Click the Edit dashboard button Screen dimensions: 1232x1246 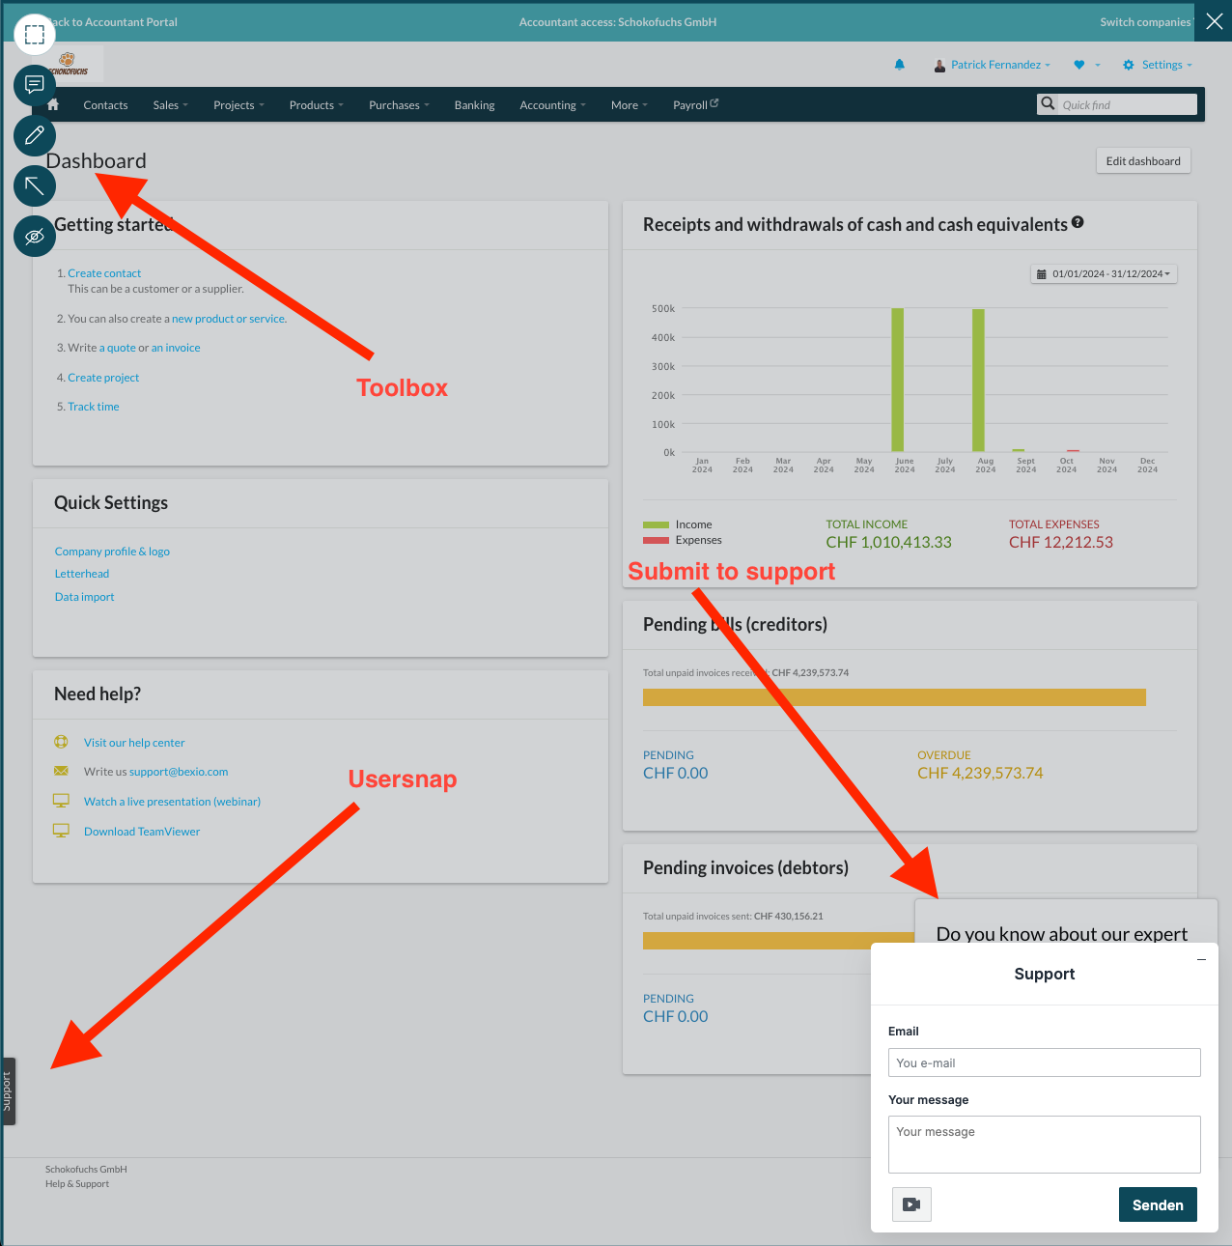click(x=1143, y=161)
